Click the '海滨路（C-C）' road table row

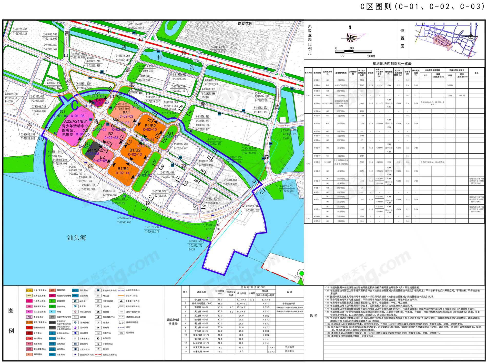point(242,307)
